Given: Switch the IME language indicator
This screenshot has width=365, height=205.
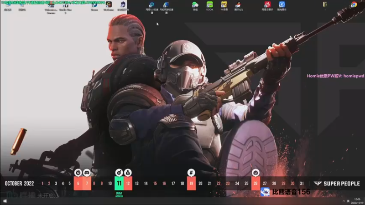Looking at the screenshot, I should point(348,201).
